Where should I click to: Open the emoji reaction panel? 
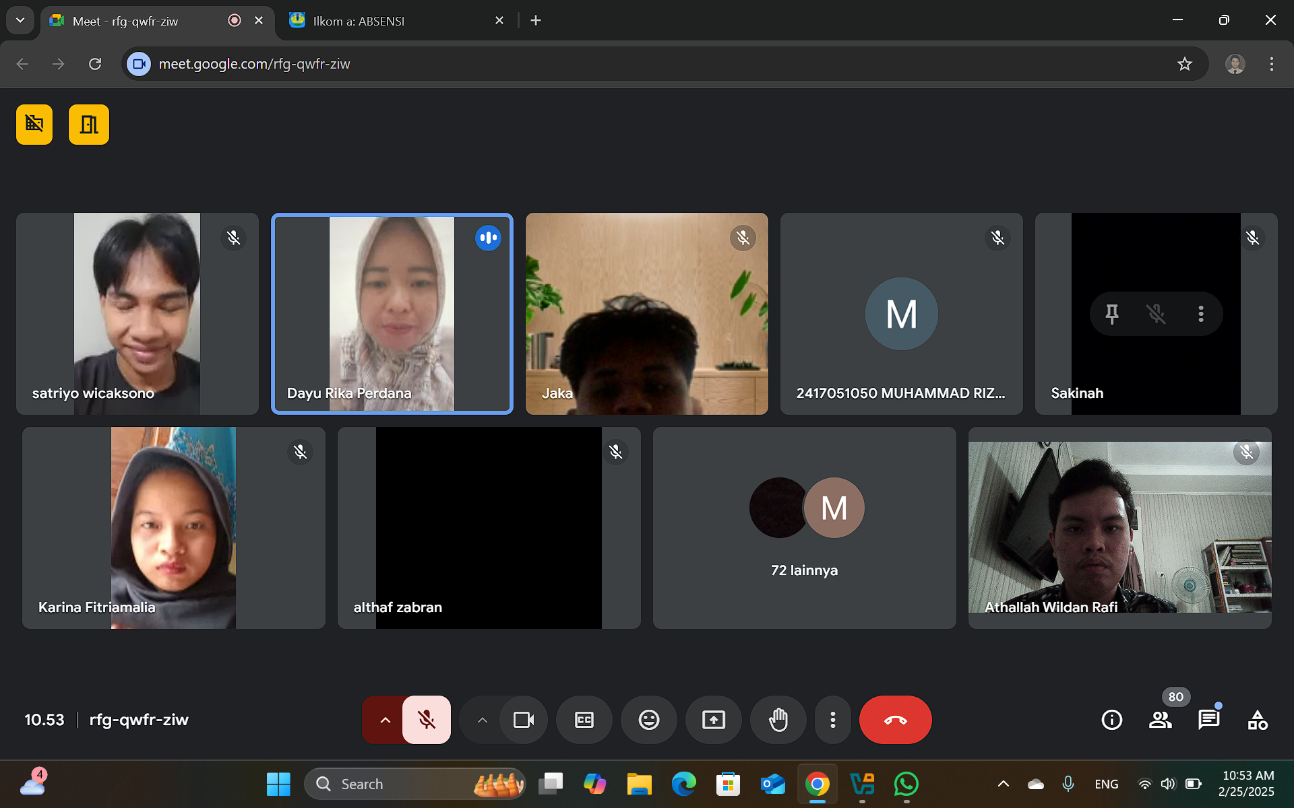point(648,720)
